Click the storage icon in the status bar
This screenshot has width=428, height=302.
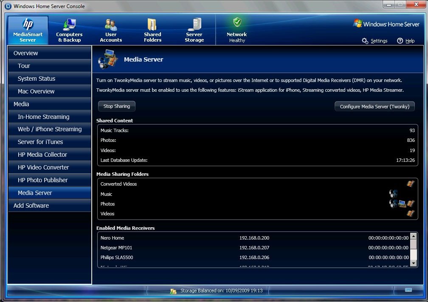click(x=173, y=291)
